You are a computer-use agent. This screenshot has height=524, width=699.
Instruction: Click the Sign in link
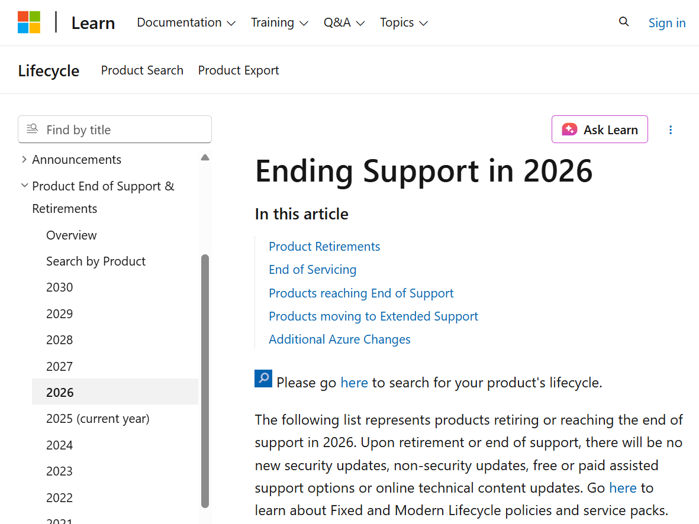[666, 22]
